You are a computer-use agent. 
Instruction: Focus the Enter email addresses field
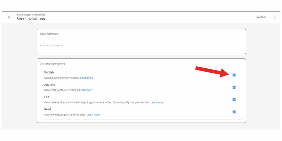(141, 46)
